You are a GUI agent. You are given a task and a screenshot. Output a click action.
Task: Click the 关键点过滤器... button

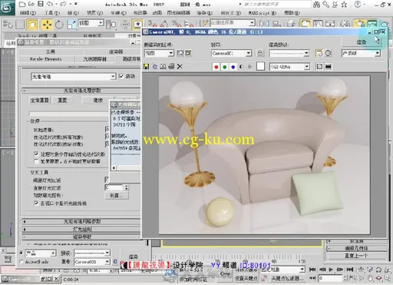pos(287,278)
